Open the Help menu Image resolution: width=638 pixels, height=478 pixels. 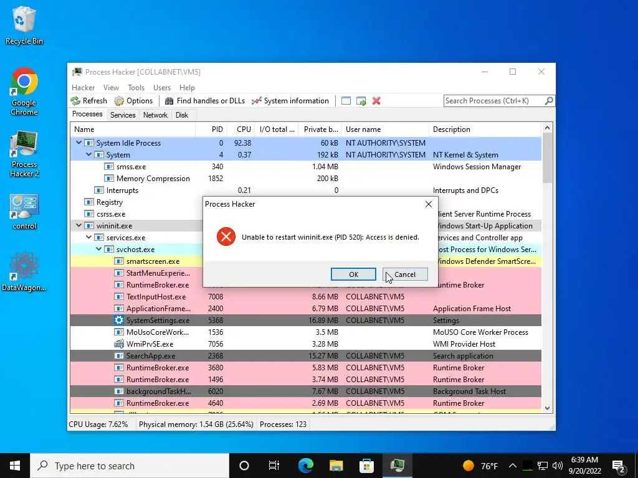(187, 87)
